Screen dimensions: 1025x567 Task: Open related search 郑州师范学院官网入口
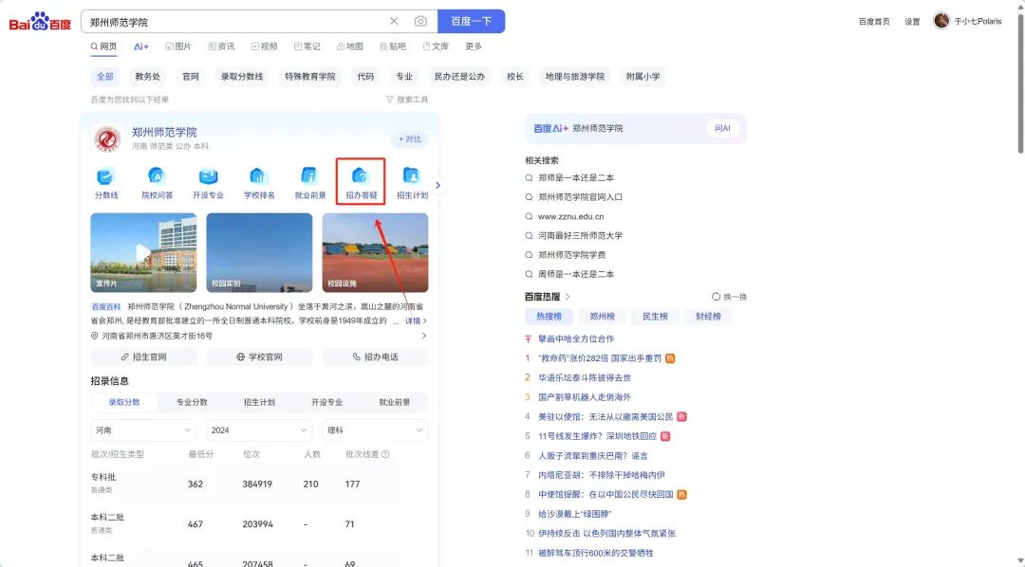[581, 196]
